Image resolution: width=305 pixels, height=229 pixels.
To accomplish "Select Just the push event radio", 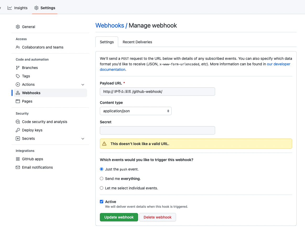I will coord(102,169).
